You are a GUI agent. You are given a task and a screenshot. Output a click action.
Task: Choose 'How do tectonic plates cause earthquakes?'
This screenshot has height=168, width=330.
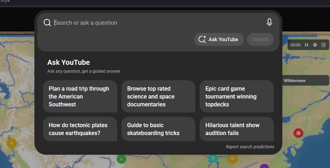coord(80,129)
